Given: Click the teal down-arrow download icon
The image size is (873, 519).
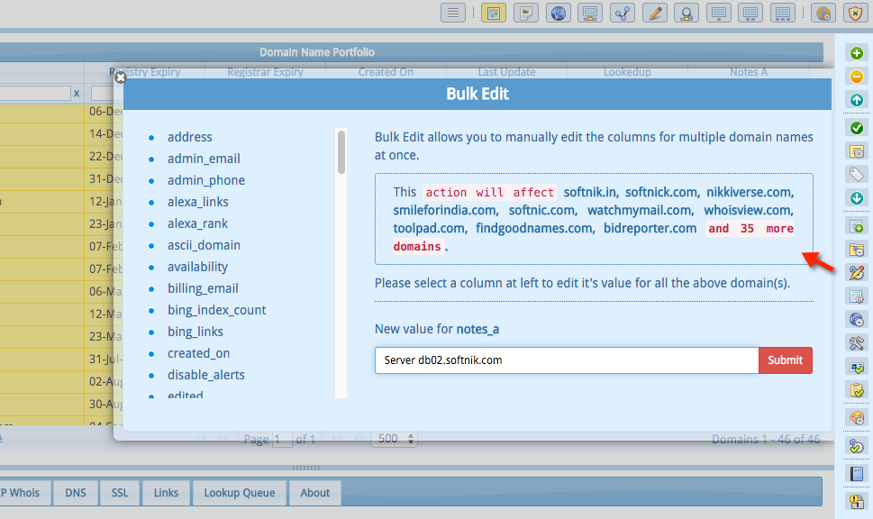Looking at the screenshot, I should point(856,197).
